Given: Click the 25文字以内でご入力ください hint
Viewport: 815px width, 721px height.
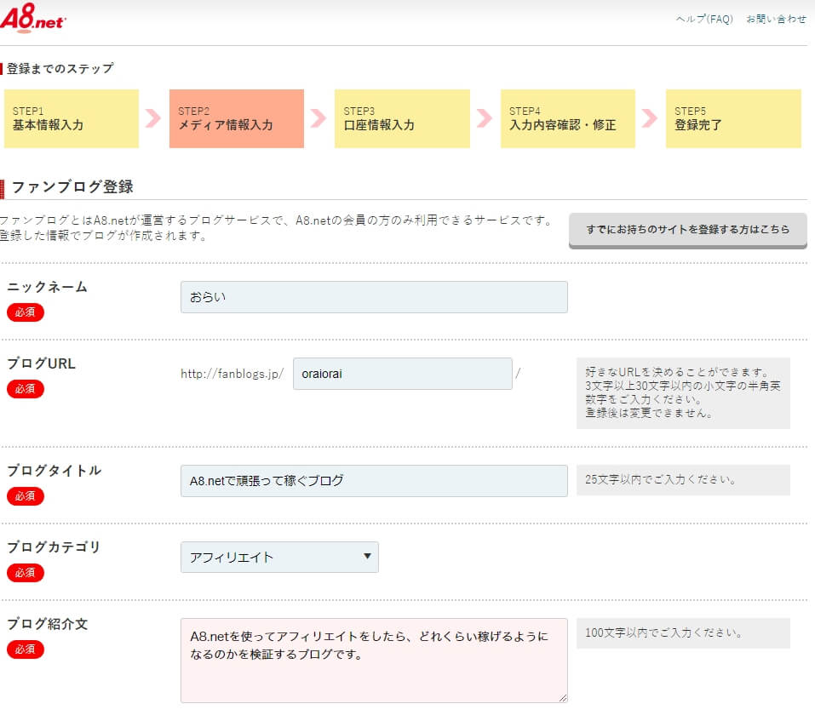Looking at the screenshot, I should click(683, 480).
